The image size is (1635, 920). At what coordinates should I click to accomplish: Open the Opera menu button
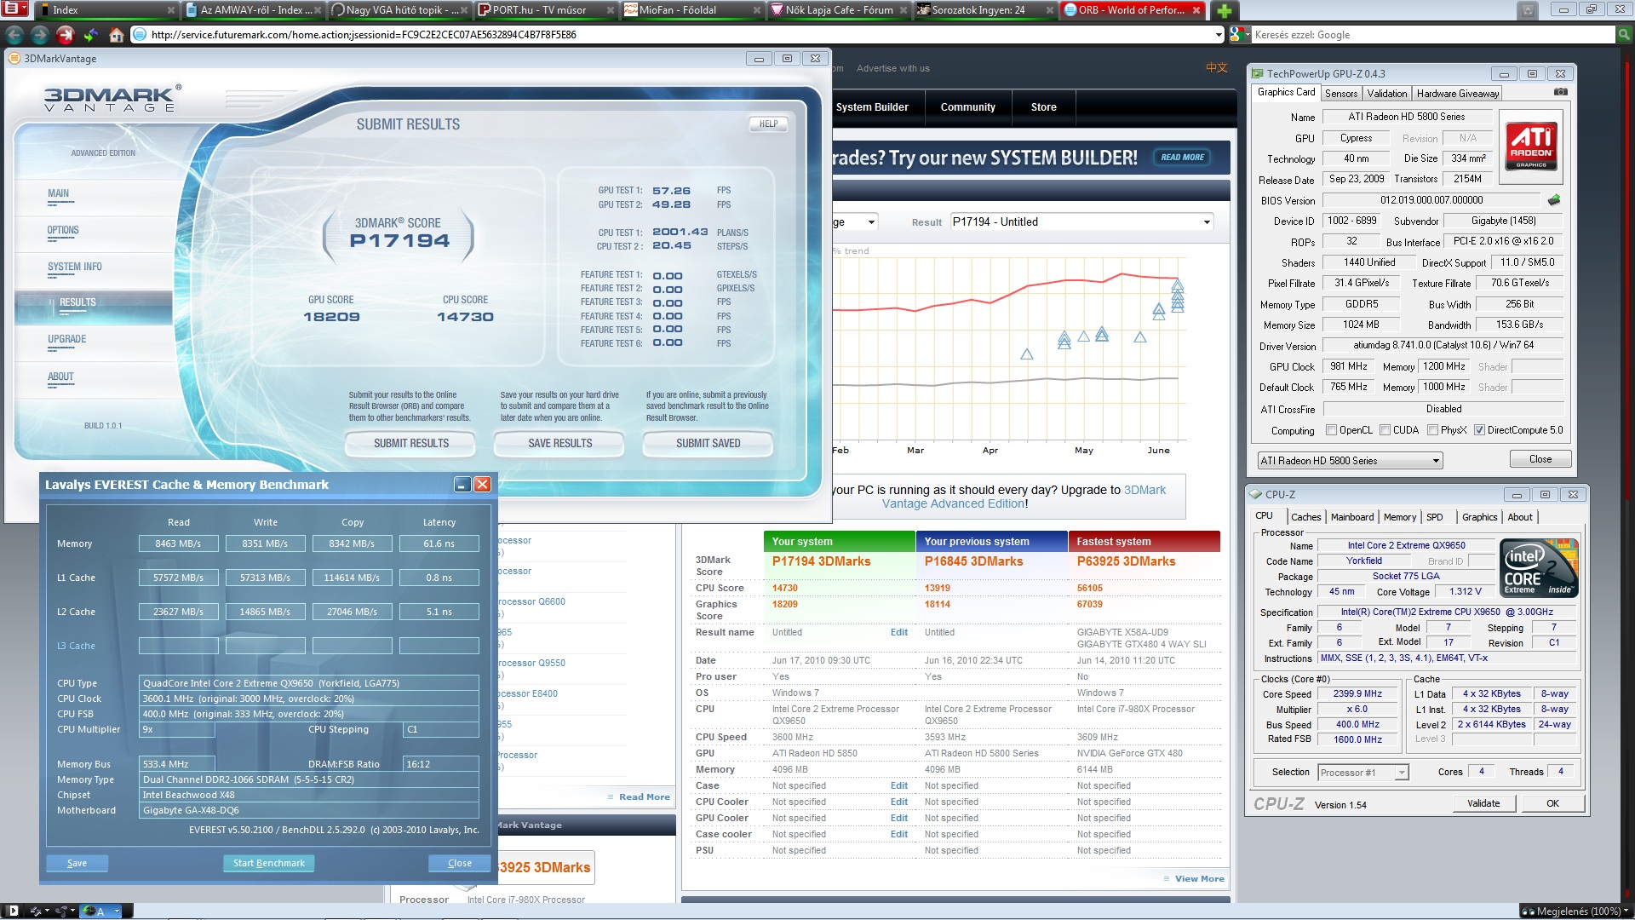(x=15, y=9)
